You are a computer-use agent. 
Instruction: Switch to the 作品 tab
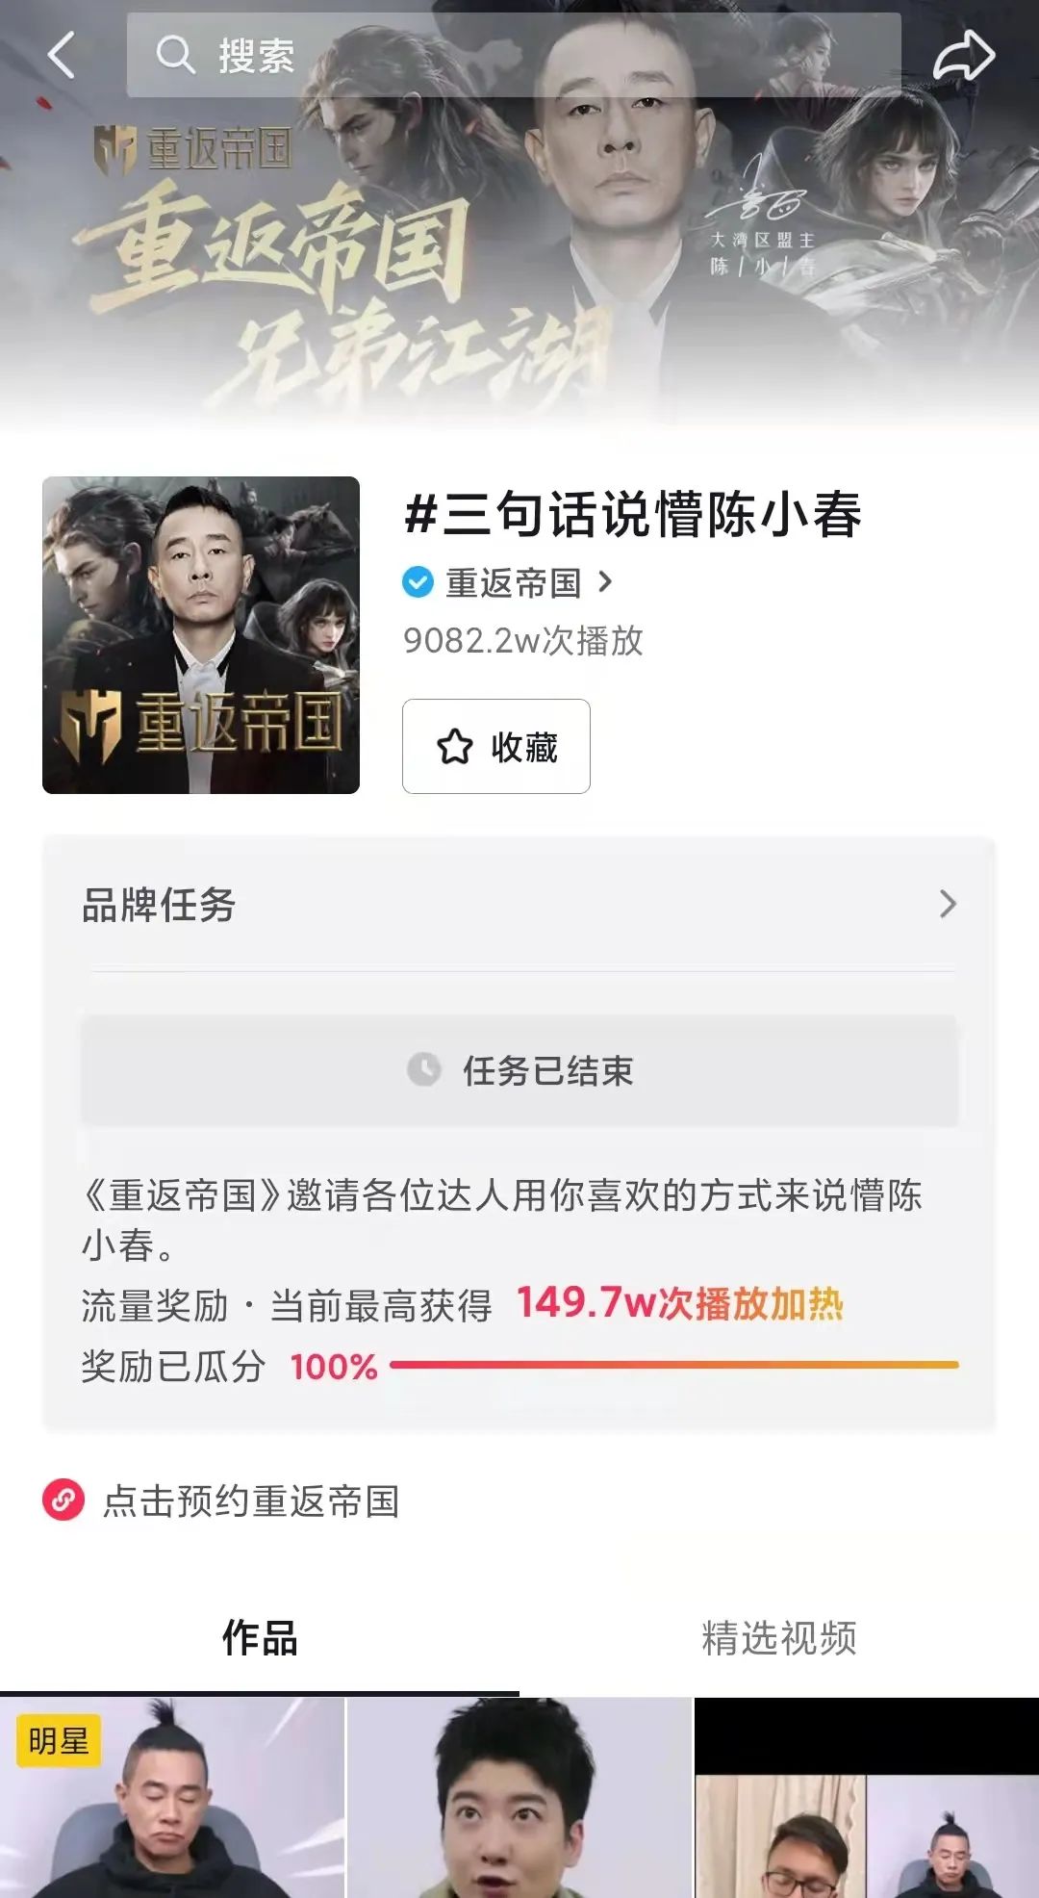(x=260, y=1637)
